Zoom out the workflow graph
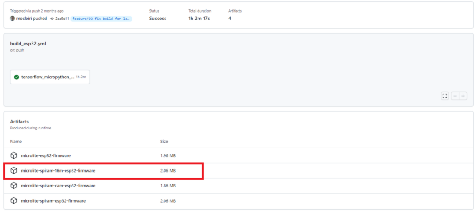This screenshot has height=213, width=476. (455, 96)
